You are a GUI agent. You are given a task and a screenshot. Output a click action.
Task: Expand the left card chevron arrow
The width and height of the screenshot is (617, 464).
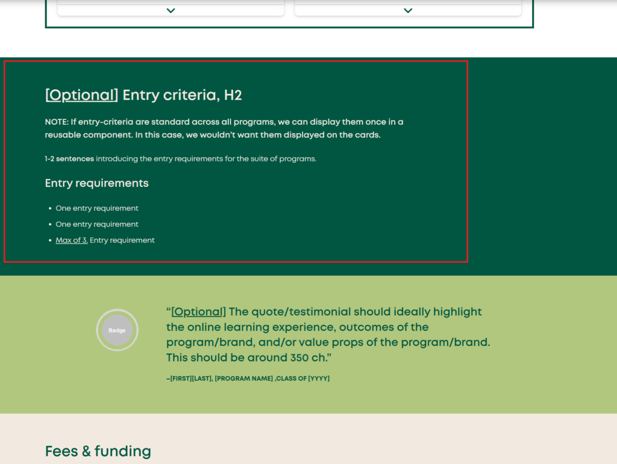click(171, 10)
